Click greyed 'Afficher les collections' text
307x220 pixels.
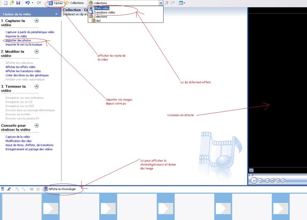tap(19, 63)
